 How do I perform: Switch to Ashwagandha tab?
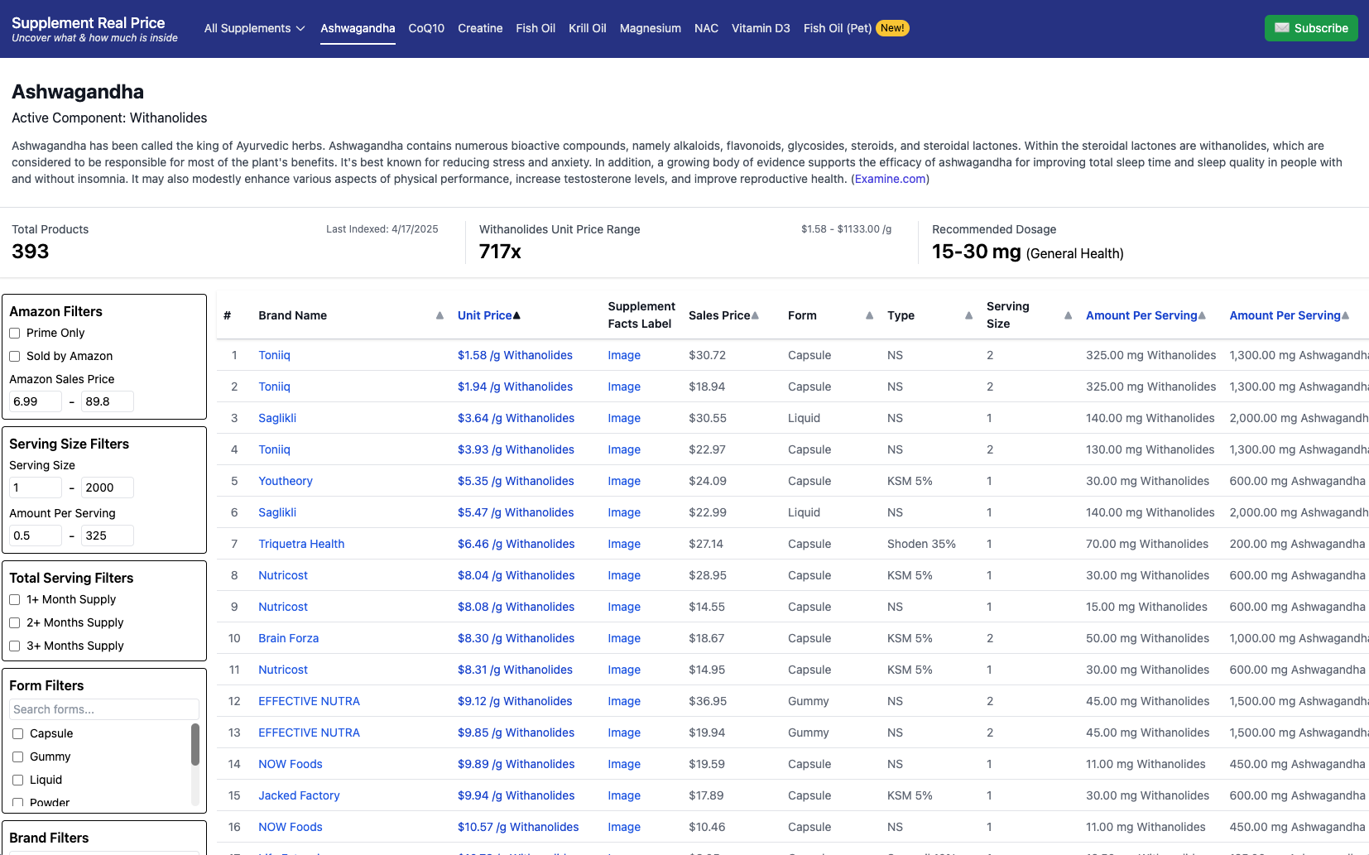point(358,28)
